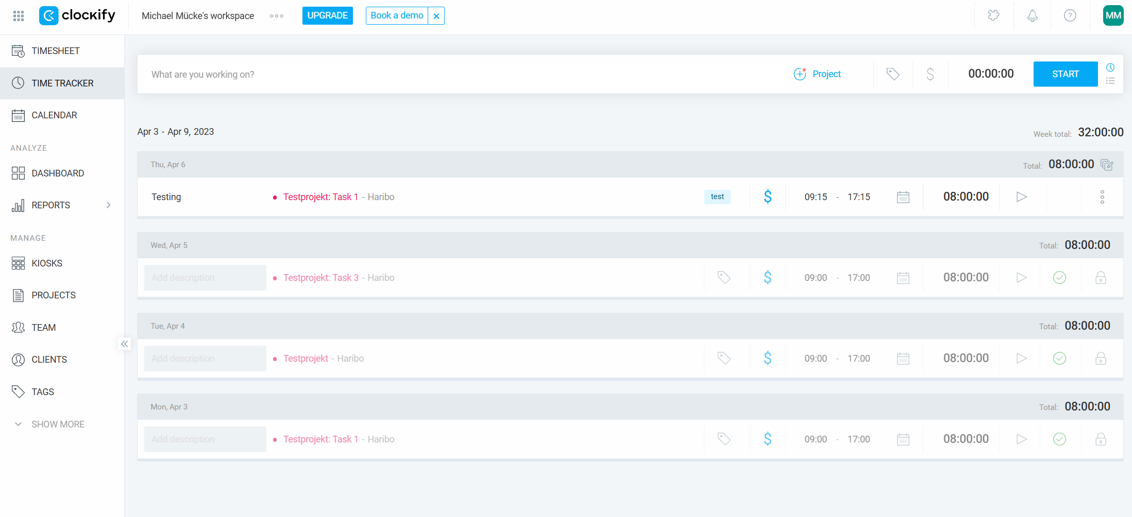Click the 'test' tag on Testing entry
The image size is (1132, 517).
pos(717,197)
